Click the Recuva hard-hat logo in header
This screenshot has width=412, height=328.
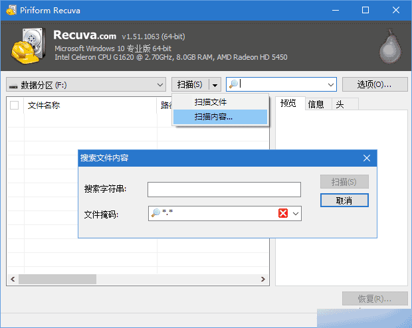(x=29, y=46)
